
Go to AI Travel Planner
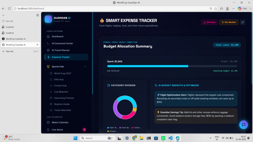61,50
